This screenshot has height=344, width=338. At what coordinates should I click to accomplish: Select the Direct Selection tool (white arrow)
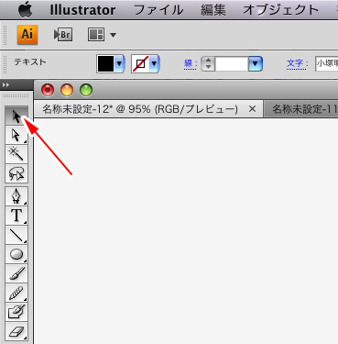click(16, 135)
